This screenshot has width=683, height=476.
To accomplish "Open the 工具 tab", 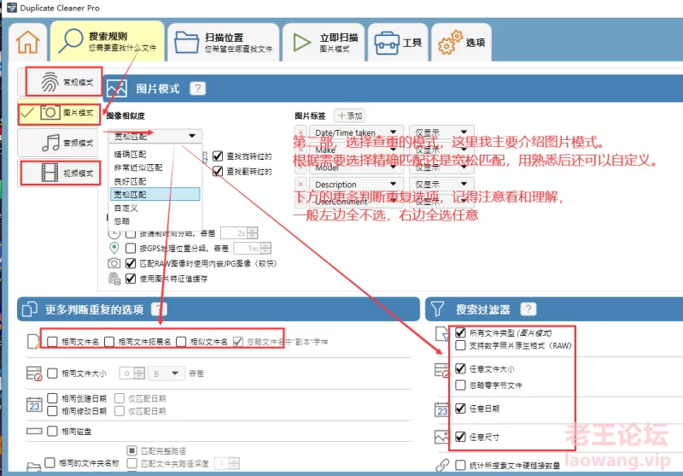I will click(398, 42).
